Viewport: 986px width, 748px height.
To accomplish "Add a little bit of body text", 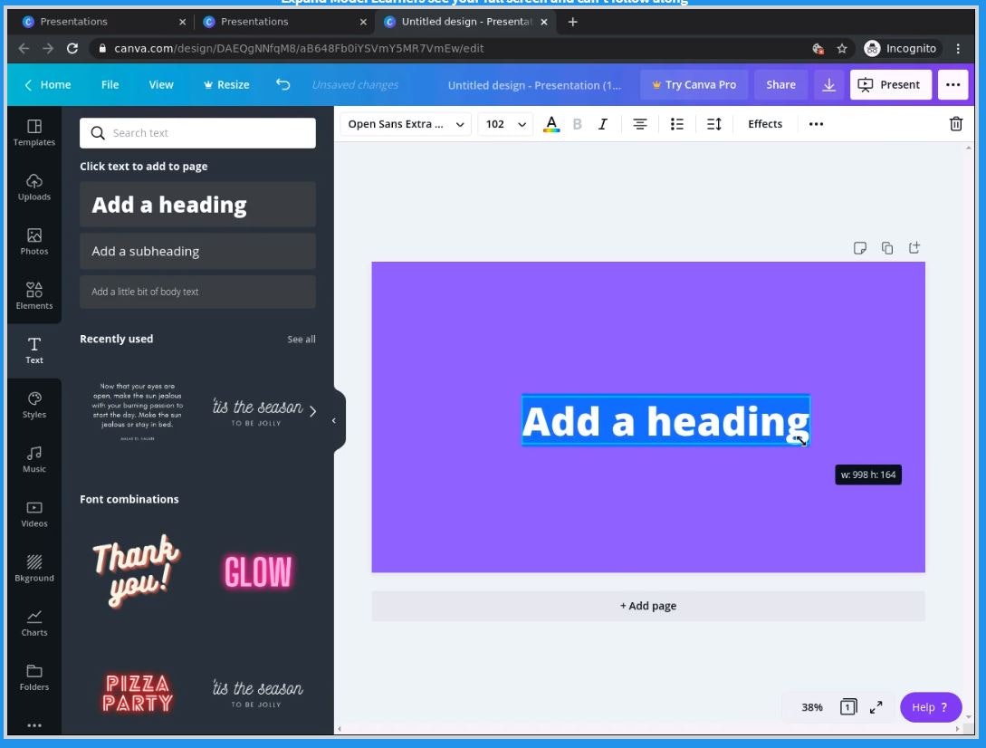I will tap(197, 292).
